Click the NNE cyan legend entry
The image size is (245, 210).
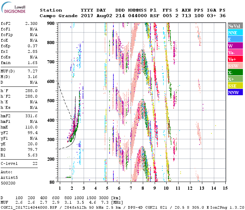235,33
